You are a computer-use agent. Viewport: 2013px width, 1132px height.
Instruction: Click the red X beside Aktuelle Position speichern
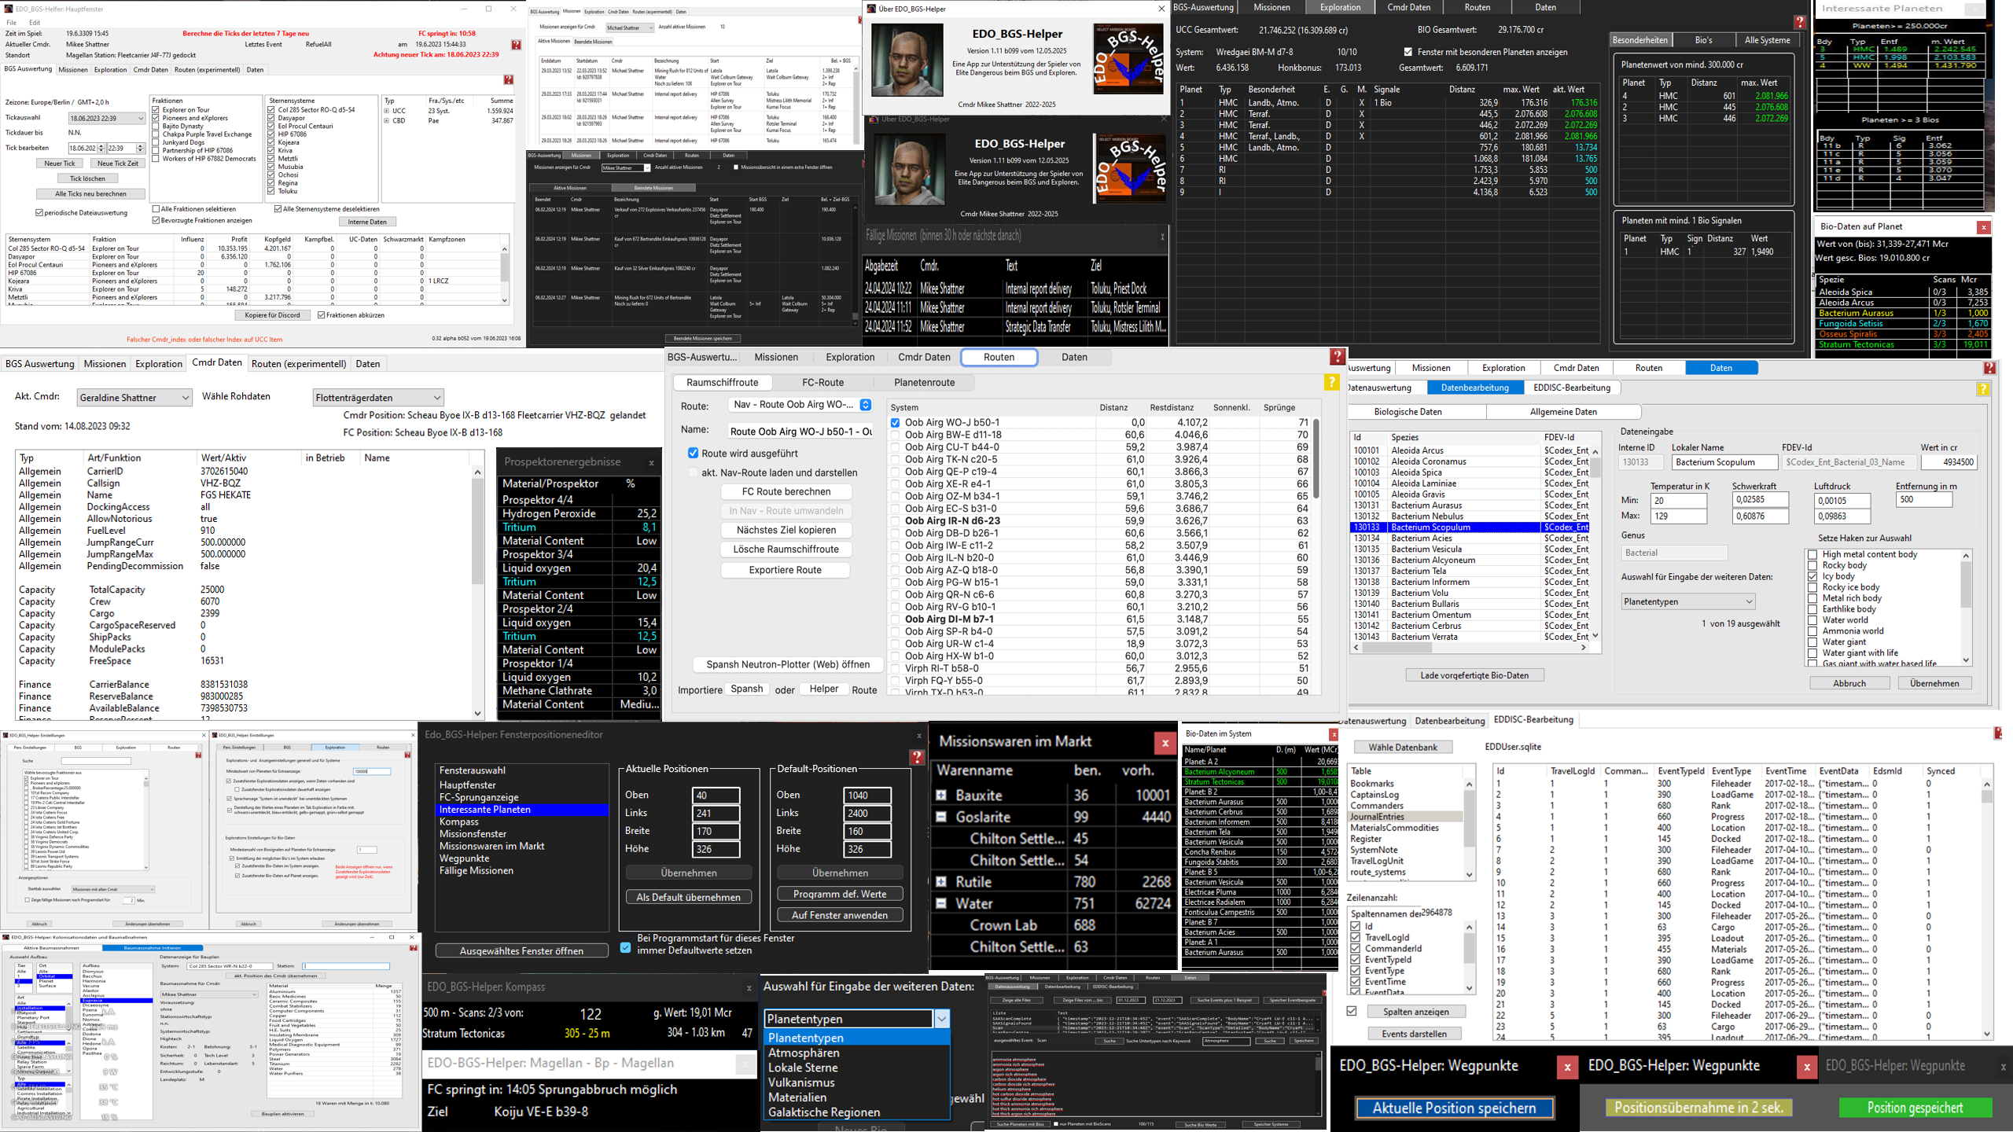point(1566,1067)
